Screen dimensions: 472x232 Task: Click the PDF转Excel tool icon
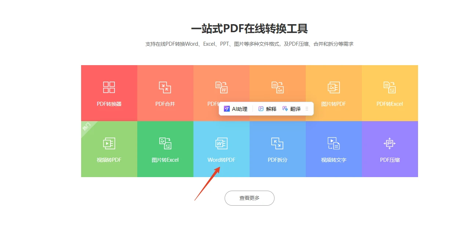[389, 87]
